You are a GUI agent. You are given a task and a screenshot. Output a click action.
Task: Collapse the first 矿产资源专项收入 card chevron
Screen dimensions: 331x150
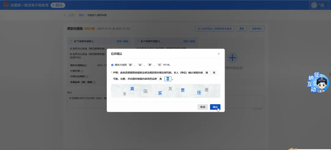click(x=71, y=41)
